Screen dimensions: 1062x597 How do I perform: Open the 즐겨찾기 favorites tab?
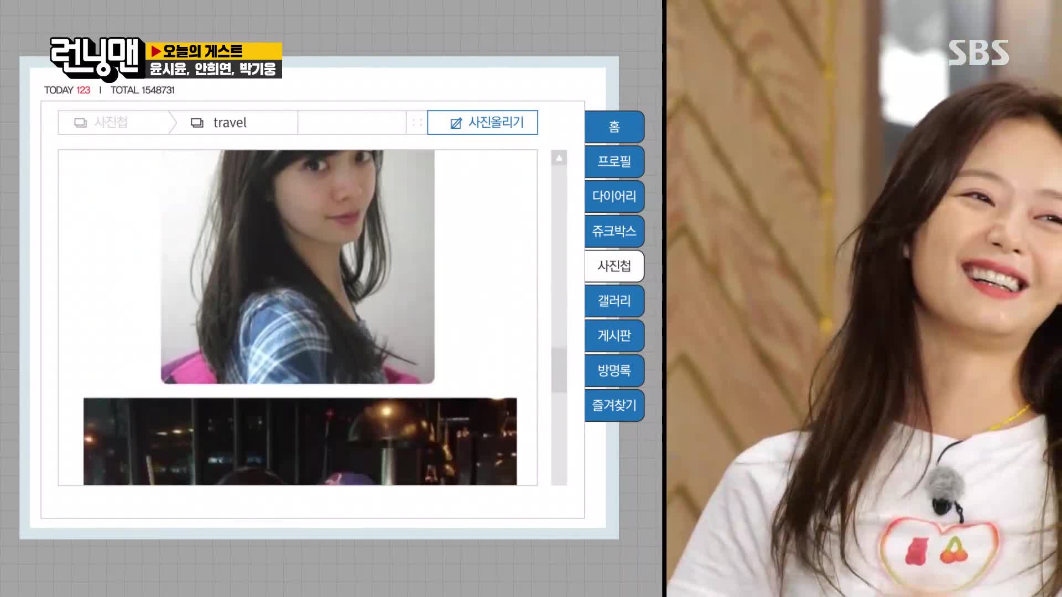click(614, 405)
